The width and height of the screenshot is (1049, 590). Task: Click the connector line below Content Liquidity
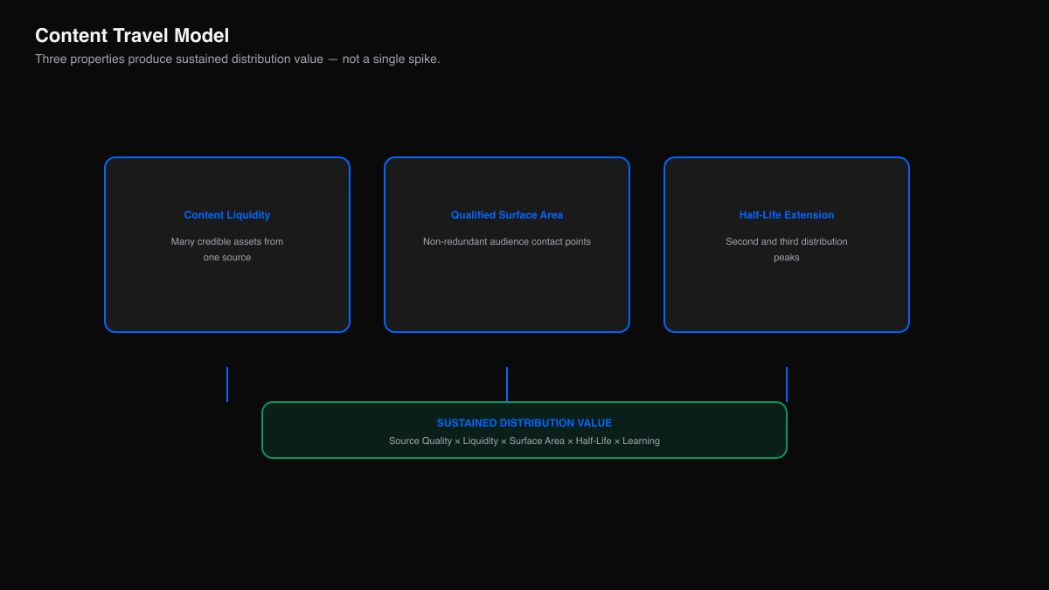227,385
